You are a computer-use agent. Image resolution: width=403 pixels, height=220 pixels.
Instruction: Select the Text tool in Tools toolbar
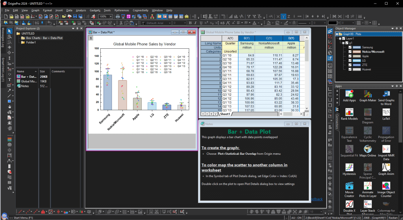pyautogui.click(x=9, y=80)
